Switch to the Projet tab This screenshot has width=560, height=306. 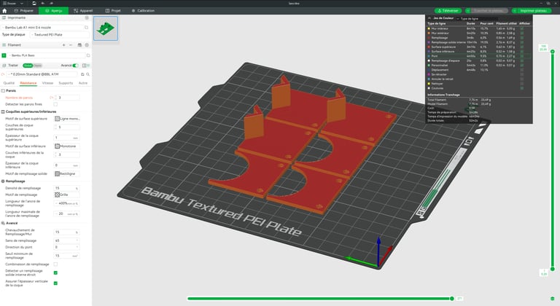click(x=113, y=11)
